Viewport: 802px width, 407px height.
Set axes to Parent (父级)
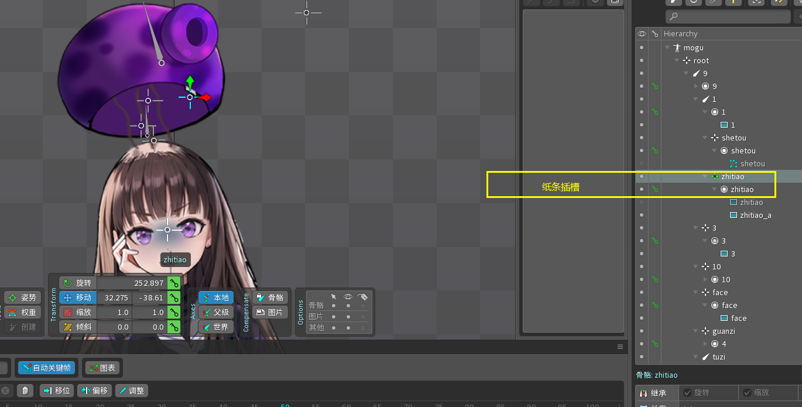coord(215,312)
